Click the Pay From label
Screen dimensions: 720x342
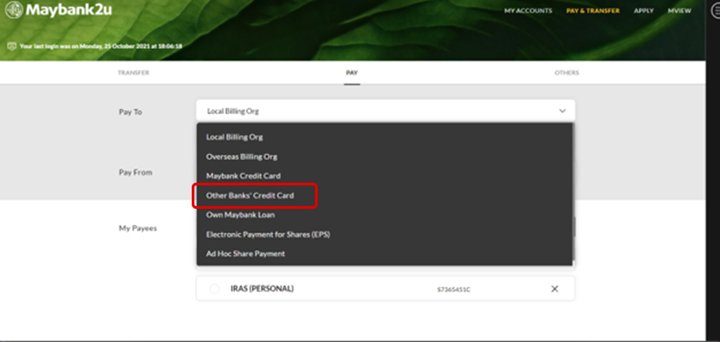coord(136,173)
